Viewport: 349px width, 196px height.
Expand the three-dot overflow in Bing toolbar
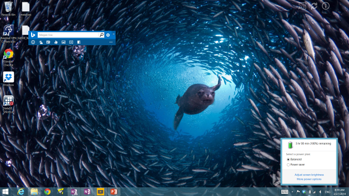coord(111,42)
